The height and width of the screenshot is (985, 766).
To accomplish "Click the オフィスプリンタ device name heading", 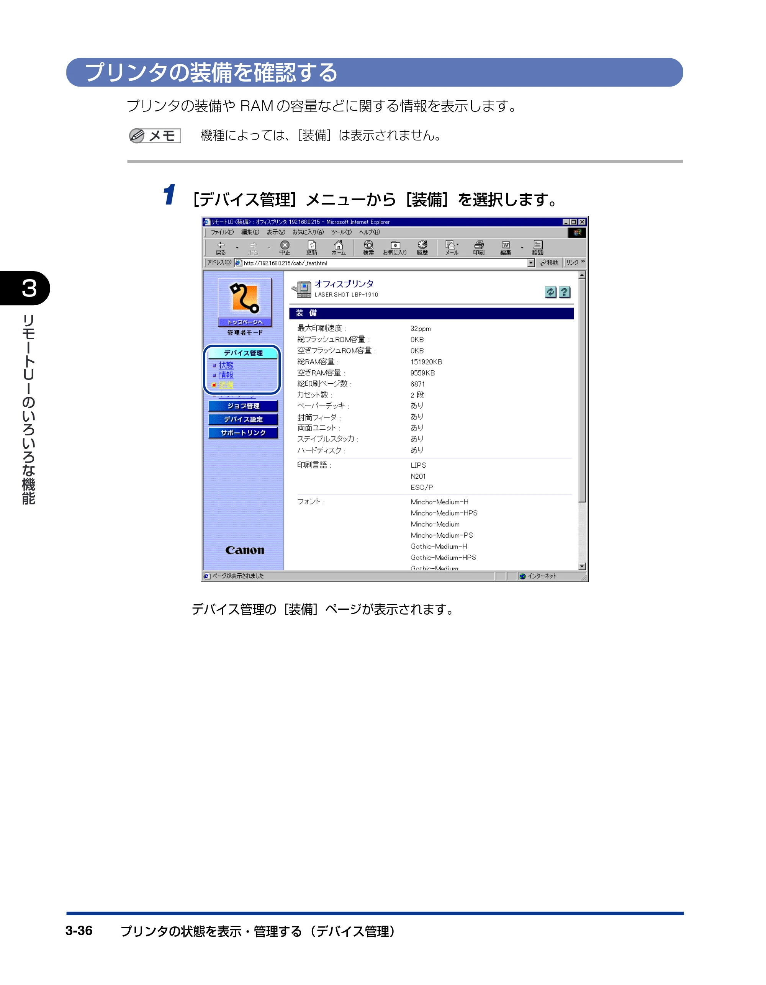I will coord(344,284).
